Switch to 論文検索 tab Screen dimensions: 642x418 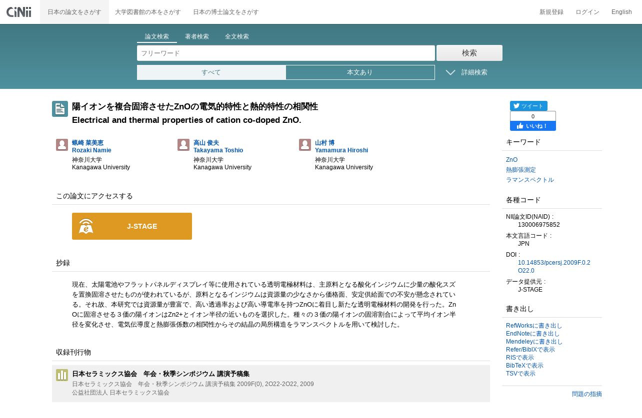click(157, 36)
